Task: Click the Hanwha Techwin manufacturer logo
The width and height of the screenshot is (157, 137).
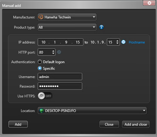Action: (41, 17)
